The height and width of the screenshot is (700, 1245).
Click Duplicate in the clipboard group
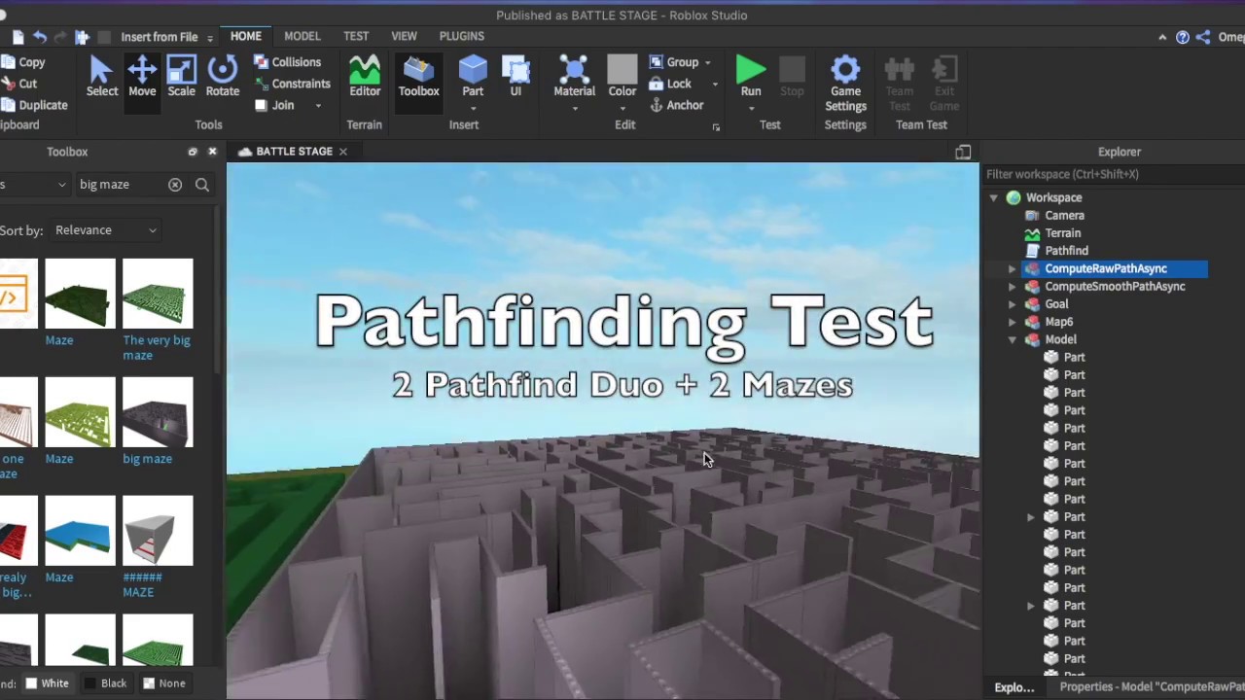(x=34, y=105)
